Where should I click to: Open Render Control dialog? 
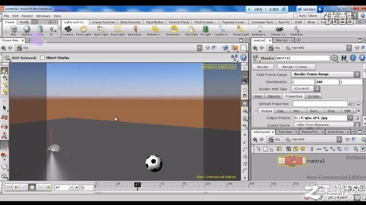296,67
